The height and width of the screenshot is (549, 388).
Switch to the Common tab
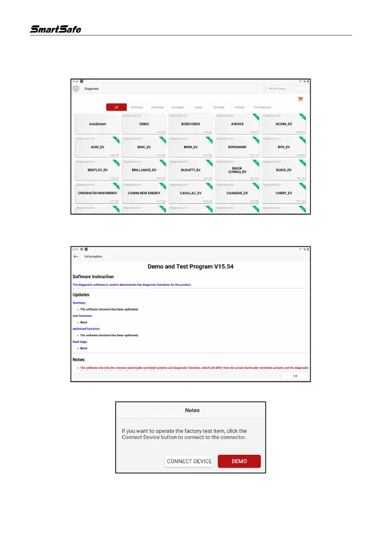137,107
